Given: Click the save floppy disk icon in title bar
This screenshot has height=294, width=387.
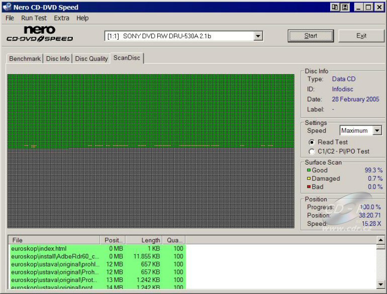Looking at the screenshot, I should 345,7.
